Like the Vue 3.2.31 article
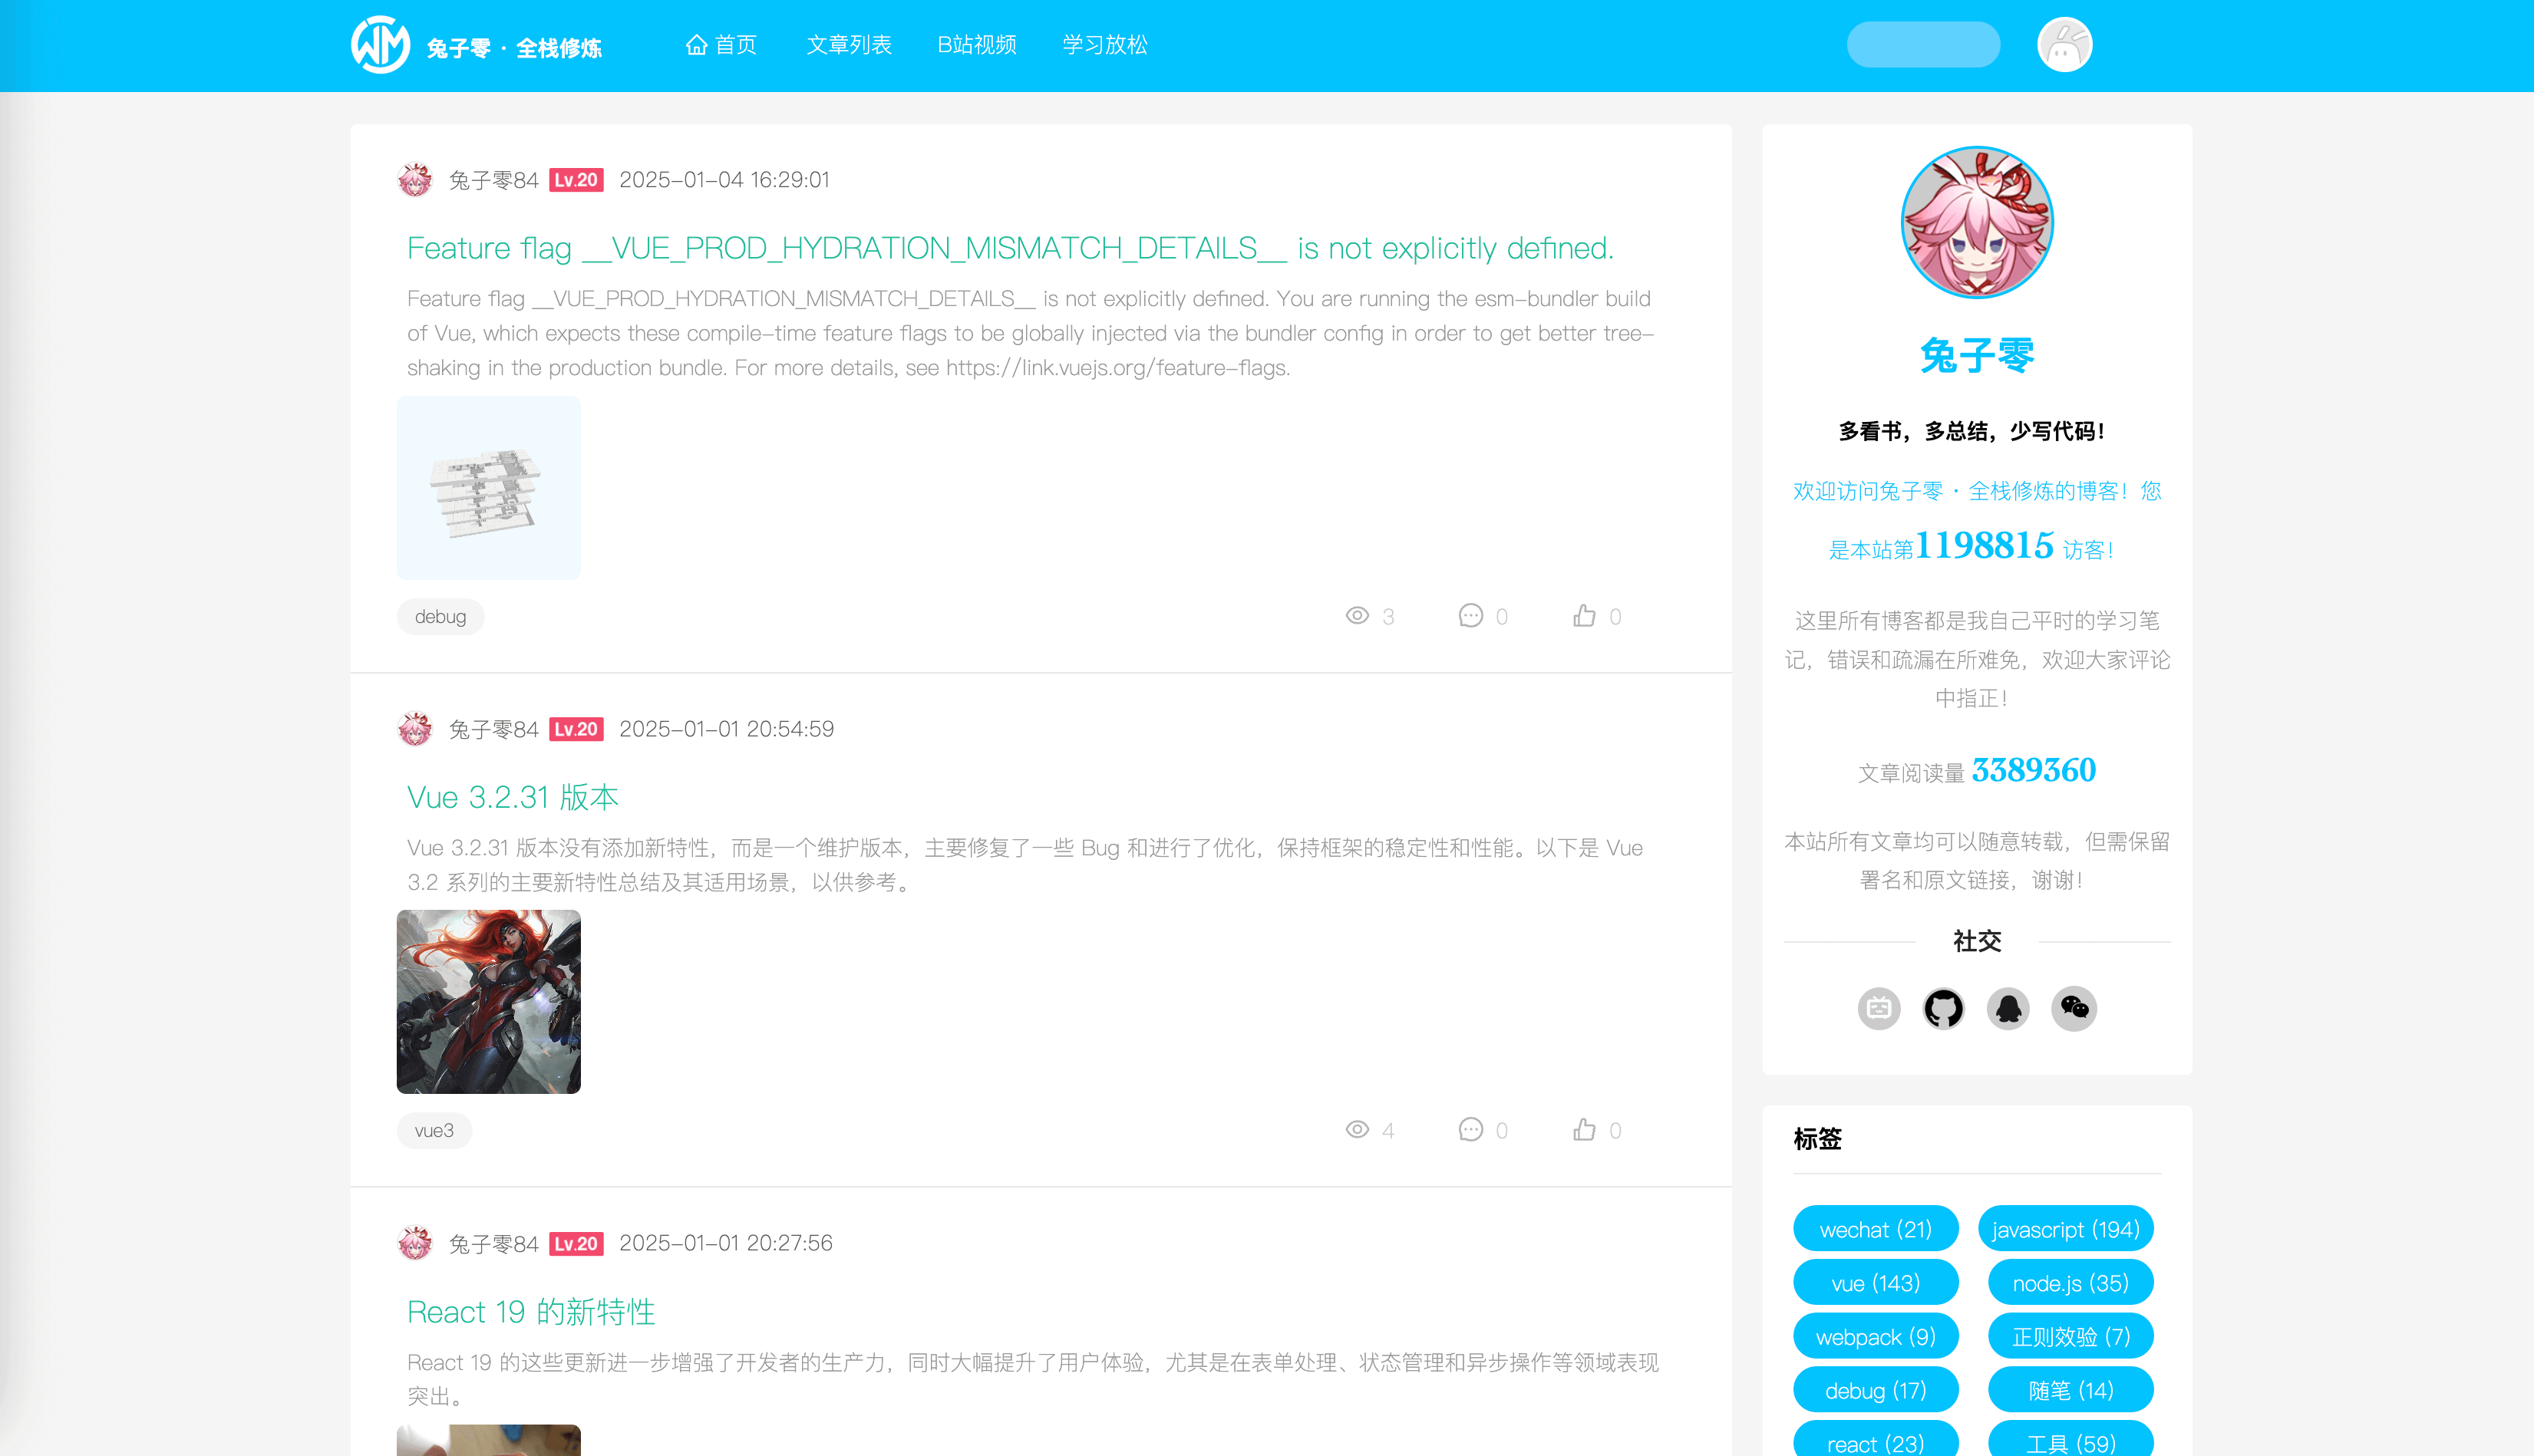 click(x=1584, y=1130)
